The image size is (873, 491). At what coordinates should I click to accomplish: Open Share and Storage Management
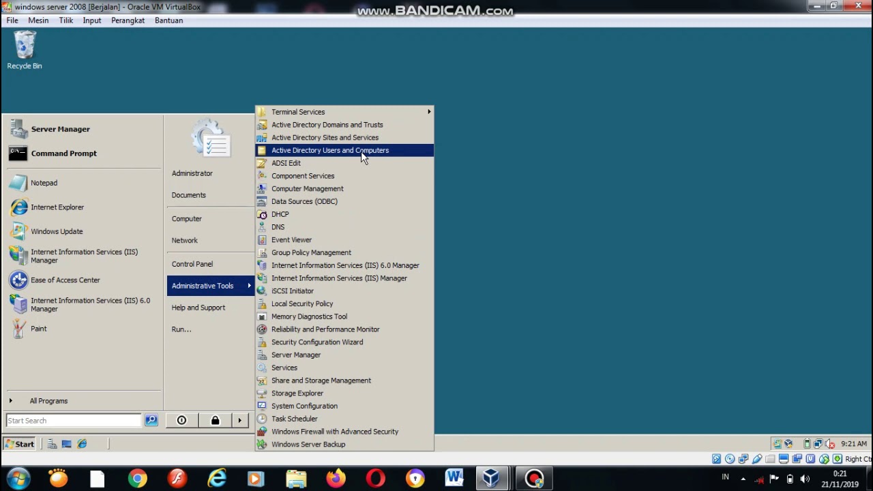click(344, 381)
